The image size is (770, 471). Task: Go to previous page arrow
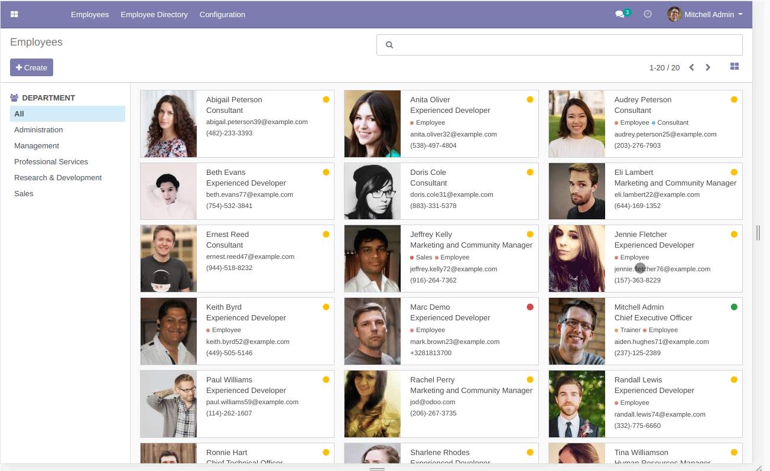pos(691,67)
